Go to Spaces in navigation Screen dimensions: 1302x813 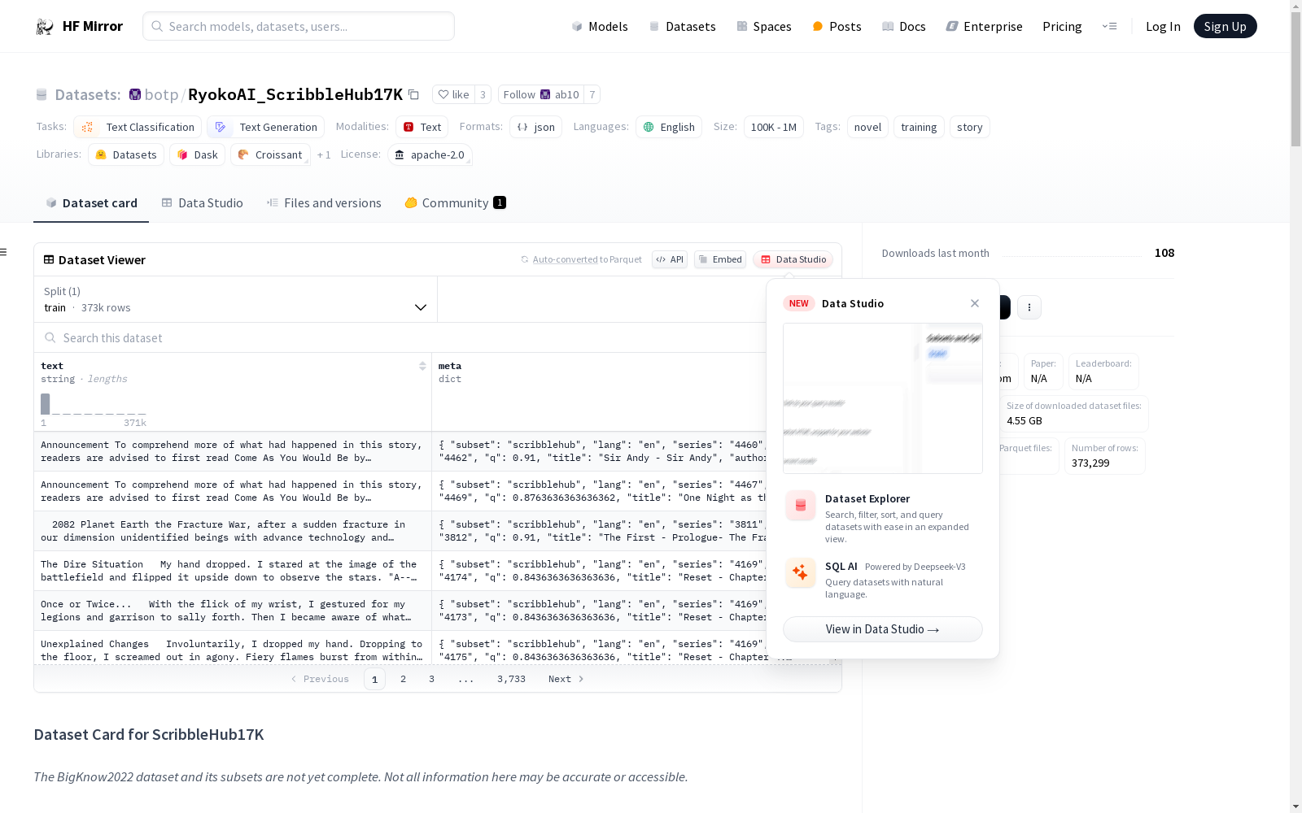764,27
